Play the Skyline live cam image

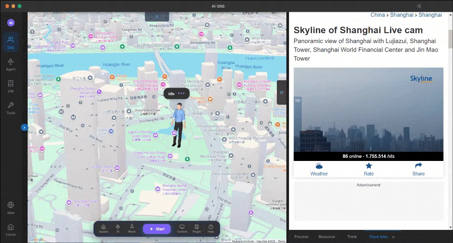[x=368, y=110]
